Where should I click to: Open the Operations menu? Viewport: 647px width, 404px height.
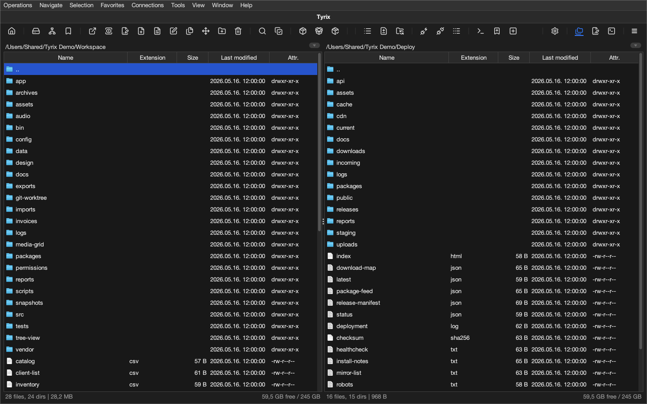(x=18, y=5)
